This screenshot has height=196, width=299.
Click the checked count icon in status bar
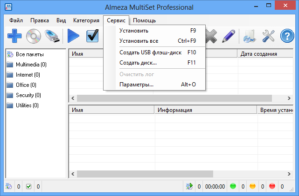pos(29,187)
